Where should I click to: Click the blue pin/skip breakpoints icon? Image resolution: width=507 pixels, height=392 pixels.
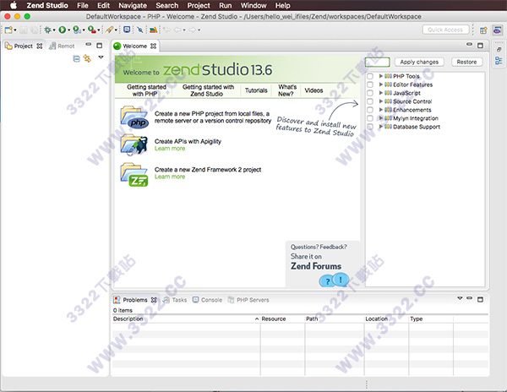(x=140, y=30)
